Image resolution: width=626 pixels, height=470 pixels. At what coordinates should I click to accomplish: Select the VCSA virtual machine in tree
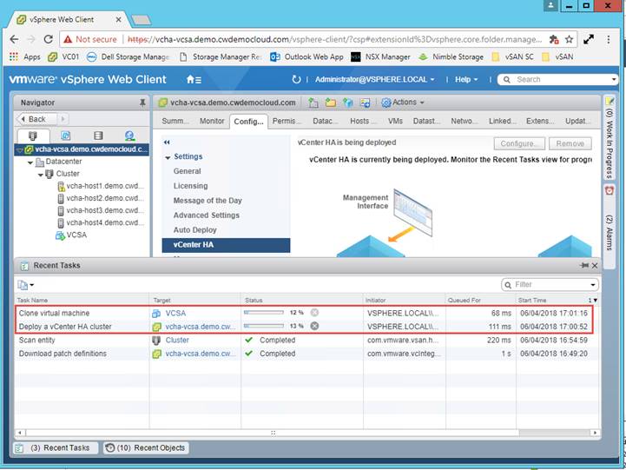coord(71,235)
